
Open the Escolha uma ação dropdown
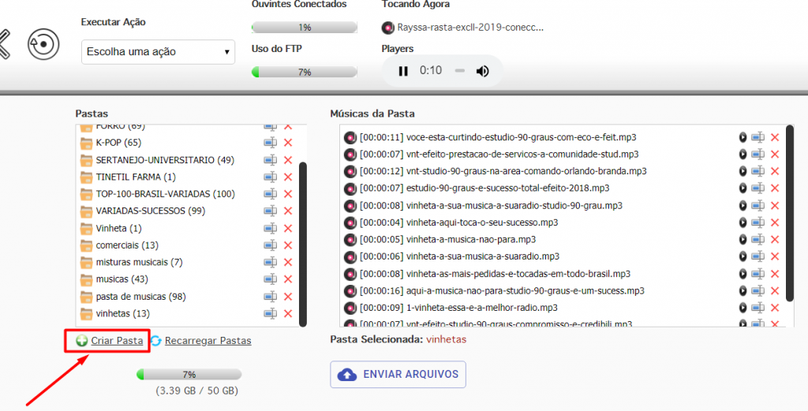tap(158, 52)
